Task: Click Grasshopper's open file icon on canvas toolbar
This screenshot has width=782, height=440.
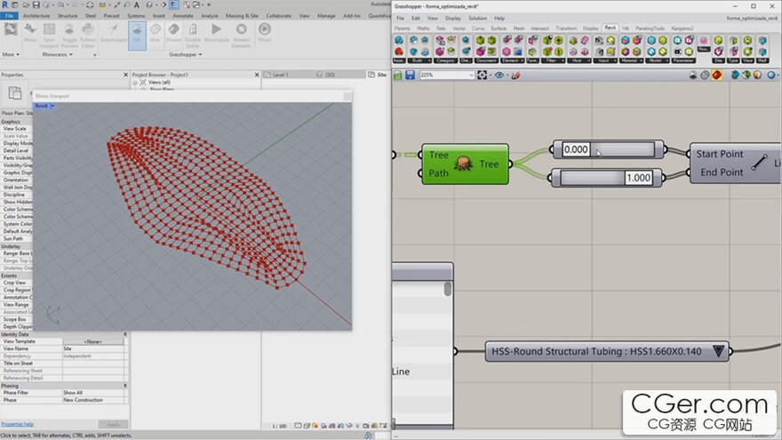Action: (398, 75)
